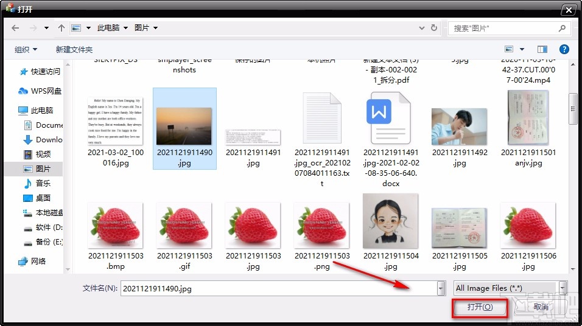Click the sidebar scroll down arrow
This screenshot has width=582, height=326.
coord(68,269)
